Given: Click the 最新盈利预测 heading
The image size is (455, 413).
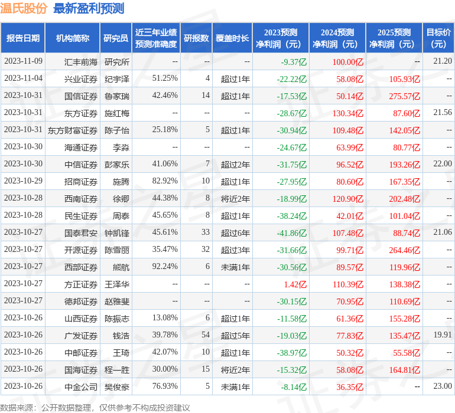Looking at the screenshot, I should click(89, 8).
